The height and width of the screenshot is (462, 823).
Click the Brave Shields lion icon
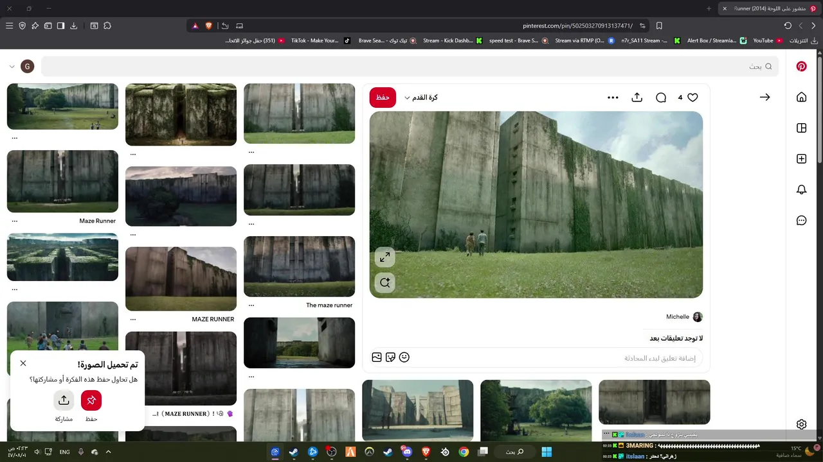click(x=208, y=26)
